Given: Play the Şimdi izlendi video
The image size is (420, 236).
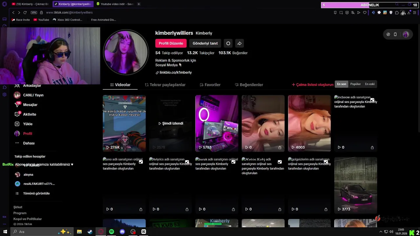Looking at the screenshot, I should 170,123.
